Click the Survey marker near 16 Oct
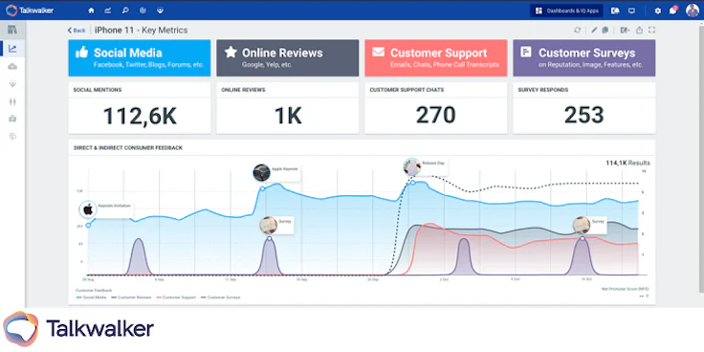Screen dimensions: 704x352 coord(581,225)
